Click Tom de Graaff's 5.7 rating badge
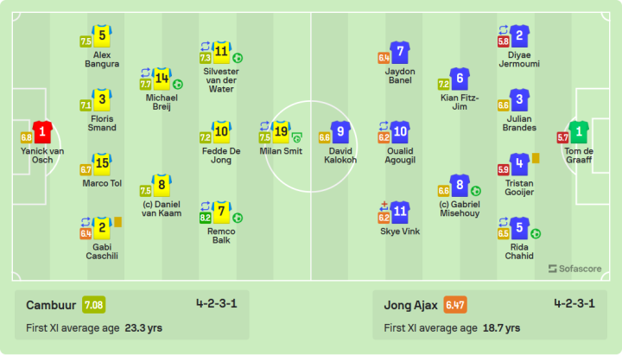 [562, 137]
